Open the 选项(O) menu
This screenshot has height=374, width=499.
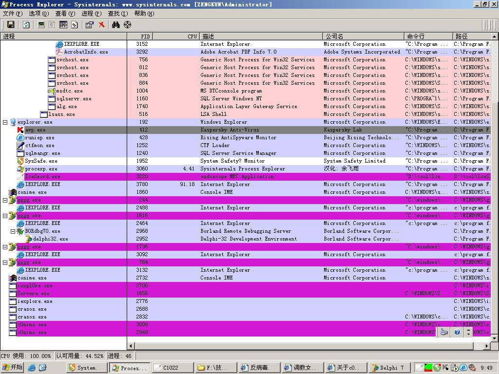38,14
